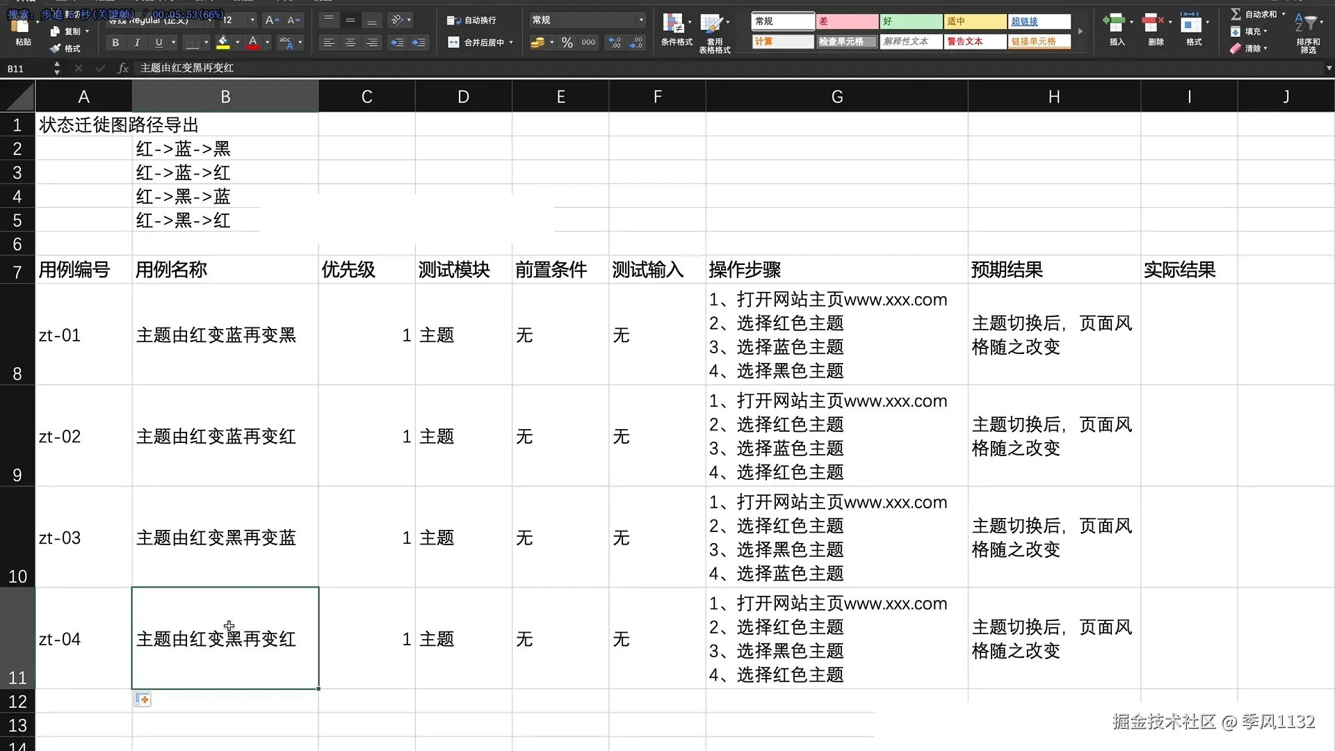Click the insert function fx icon
The width and height of the screenshot is (1335, 751).
123,68
